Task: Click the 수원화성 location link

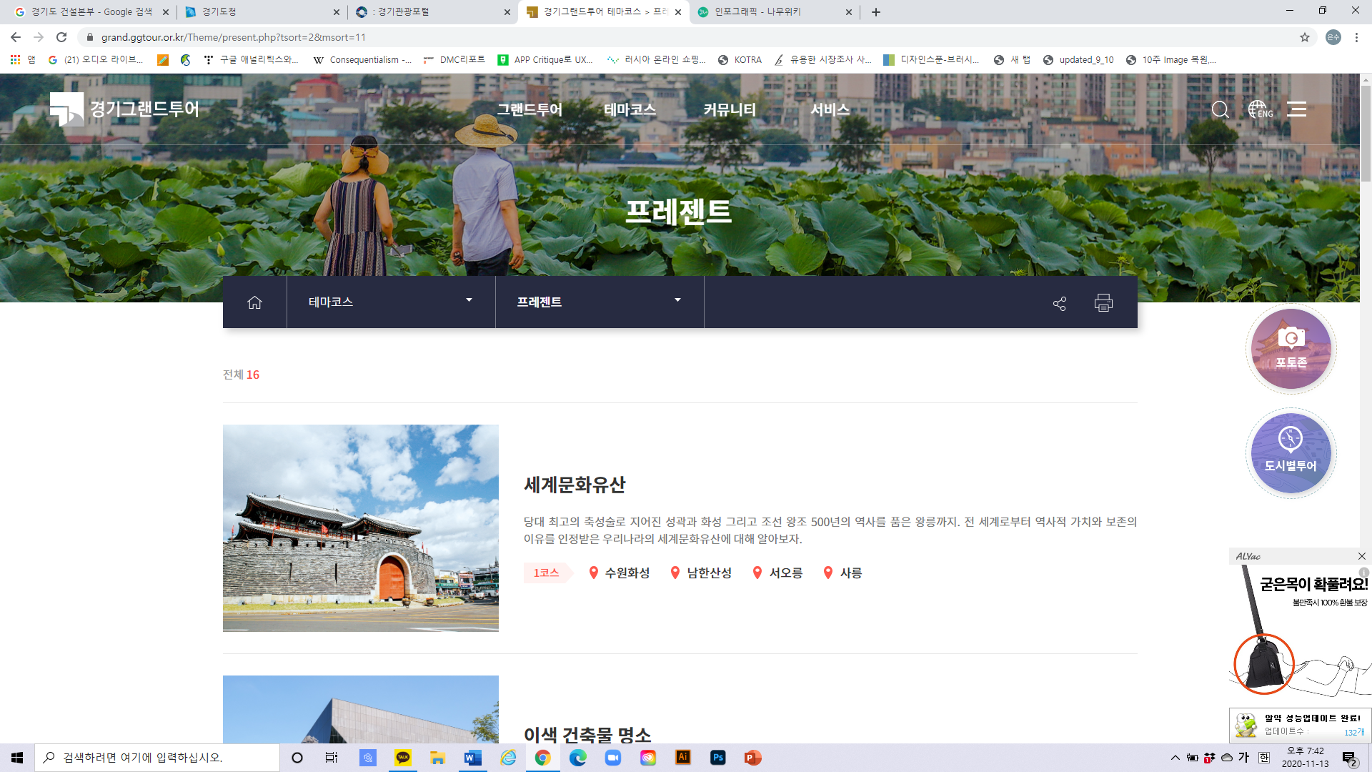Action: (x=627, y=573)
